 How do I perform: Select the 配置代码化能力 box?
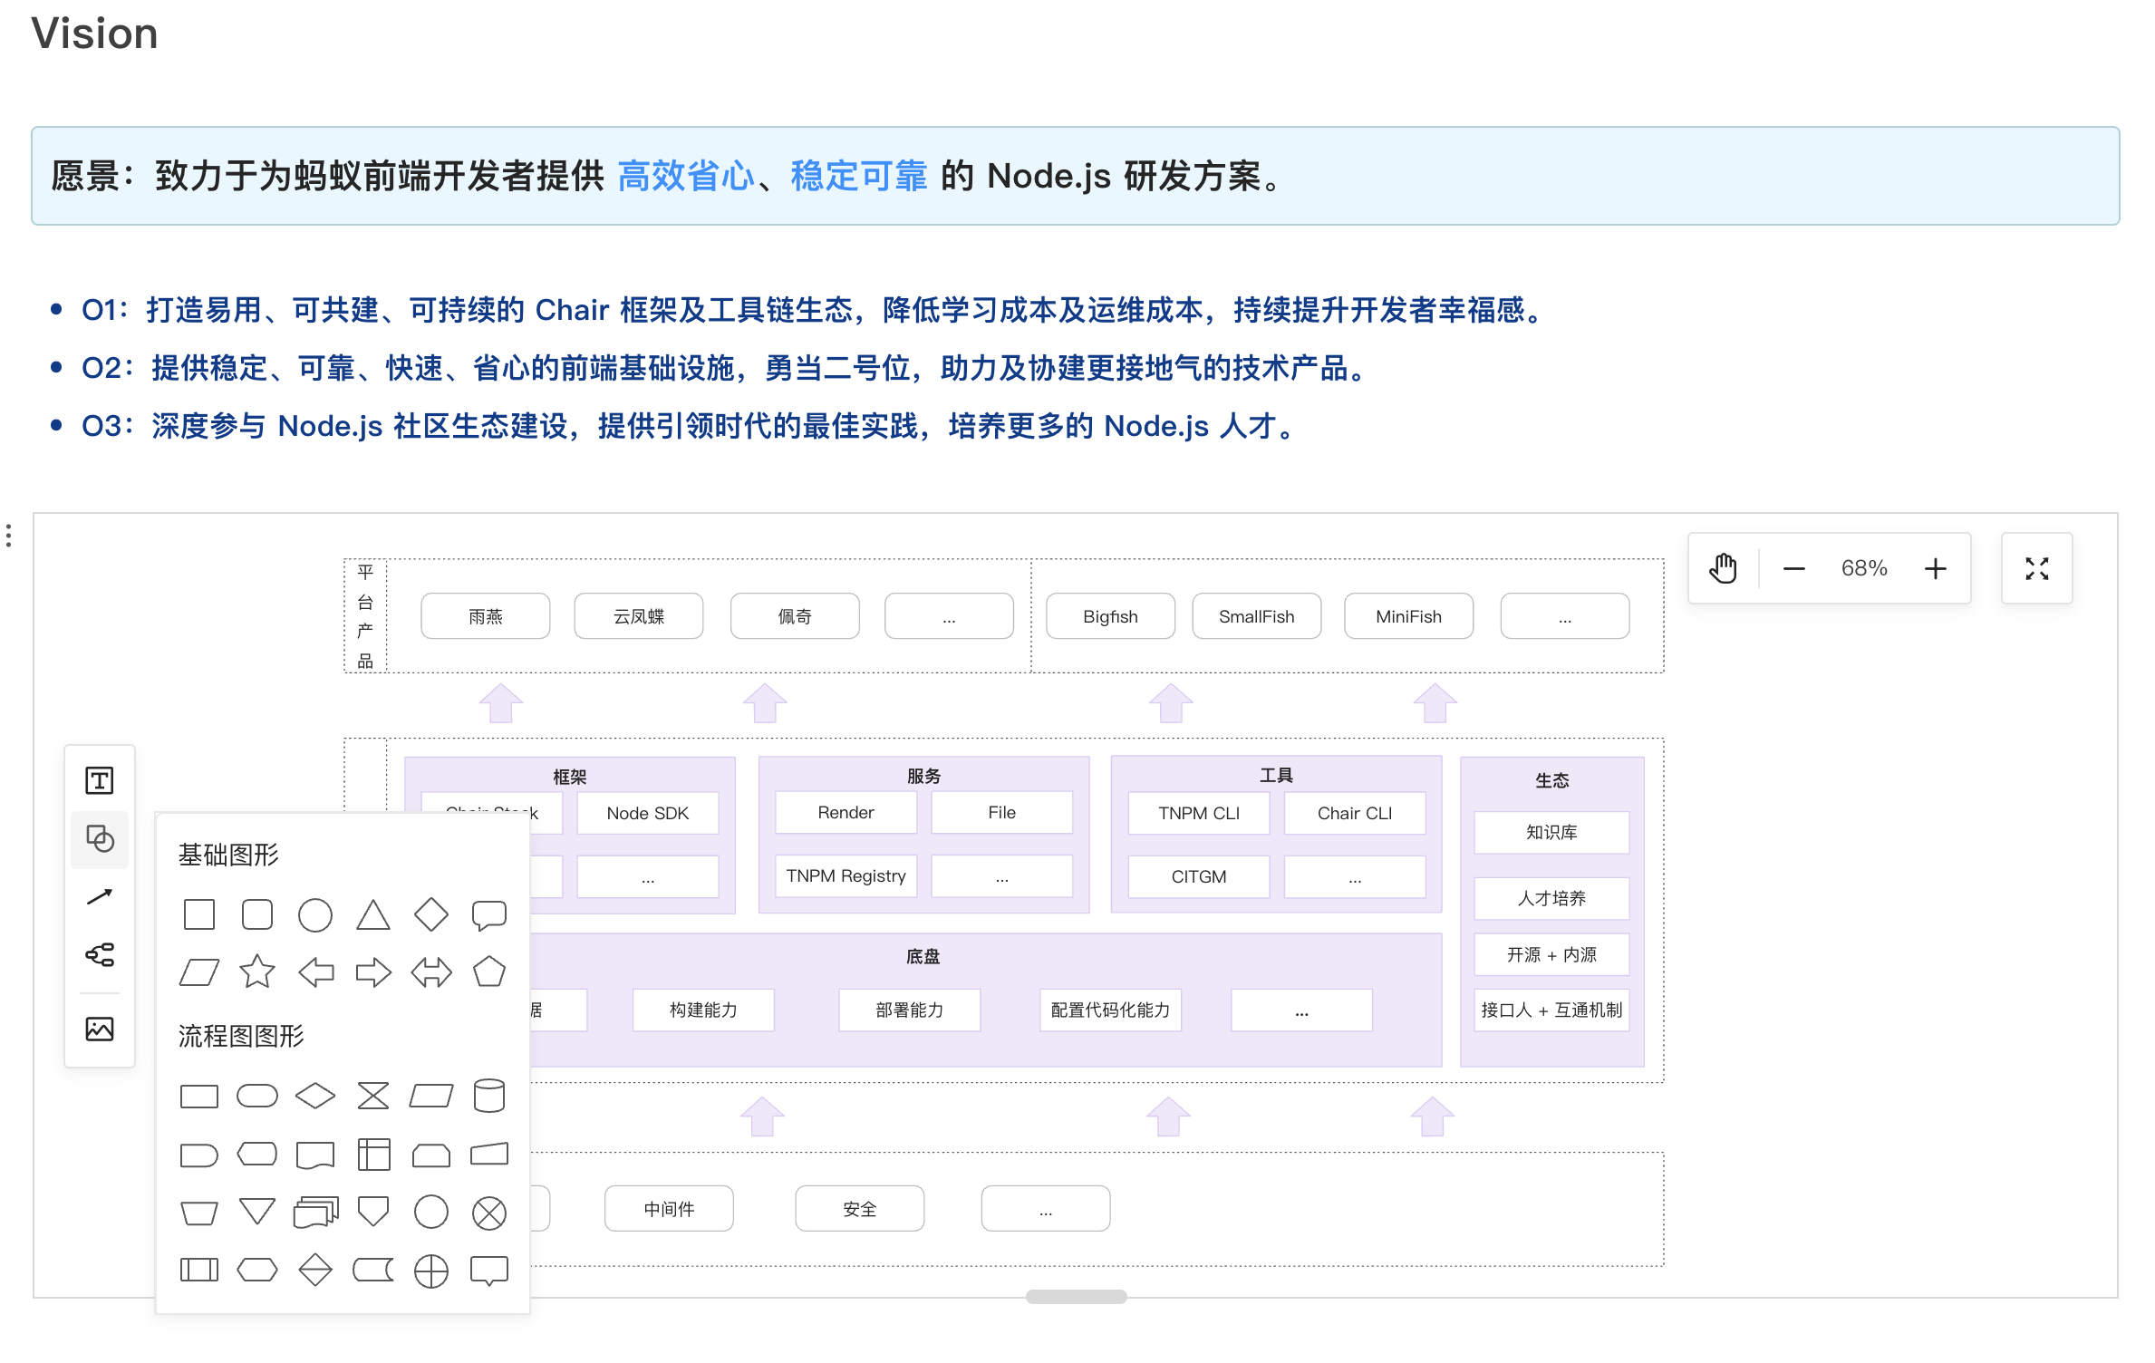tap(1110, 1010)
